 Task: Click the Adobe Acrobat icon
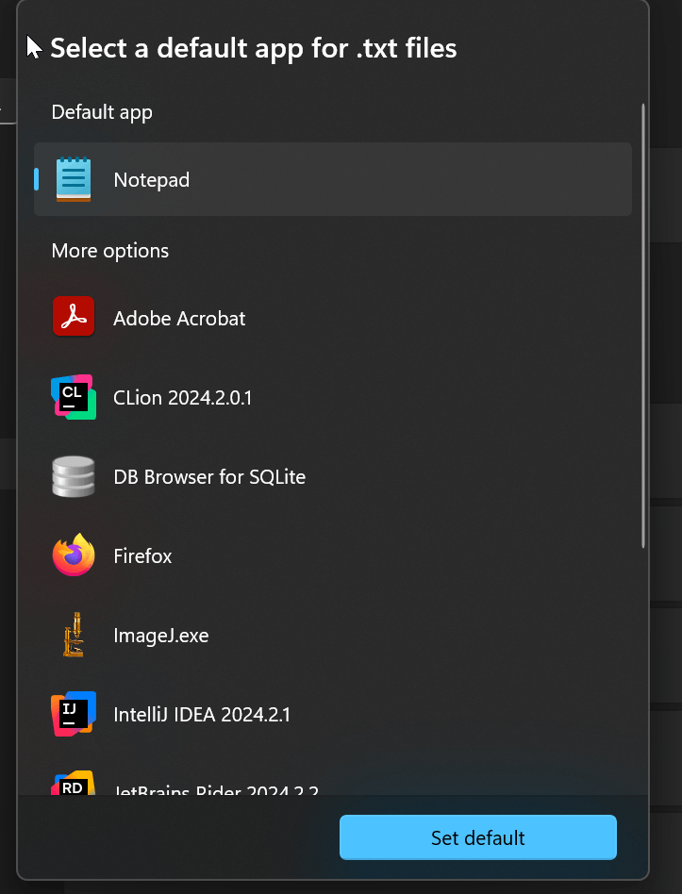pos(74,317)
